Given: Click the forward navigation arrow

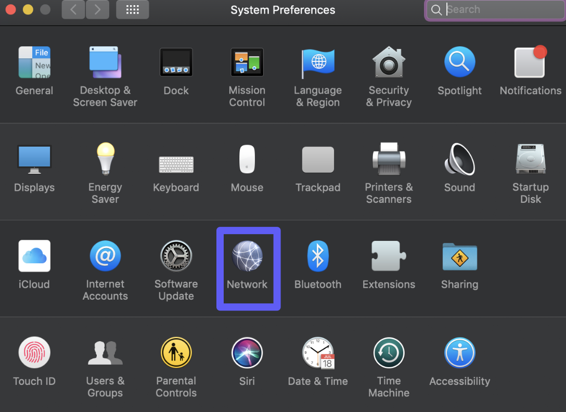Looking at the screenshot, I should point(97,9).
